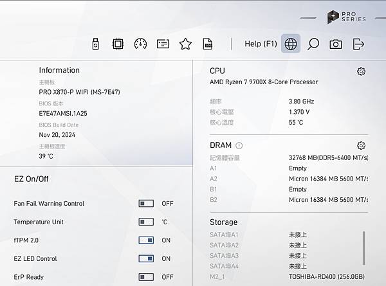Take a screenshot with camera icon
Viewport: 386px width, 286px height.
point(336,44)
